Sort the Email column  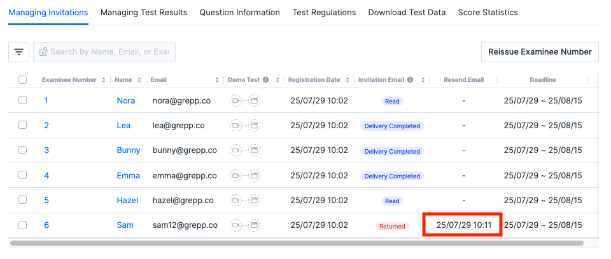pyautogui.click(x=217, y=80)
